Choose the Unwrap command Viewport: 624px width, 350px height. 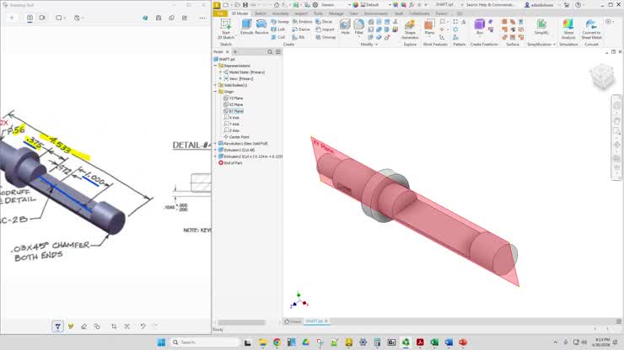coord(326,37)
